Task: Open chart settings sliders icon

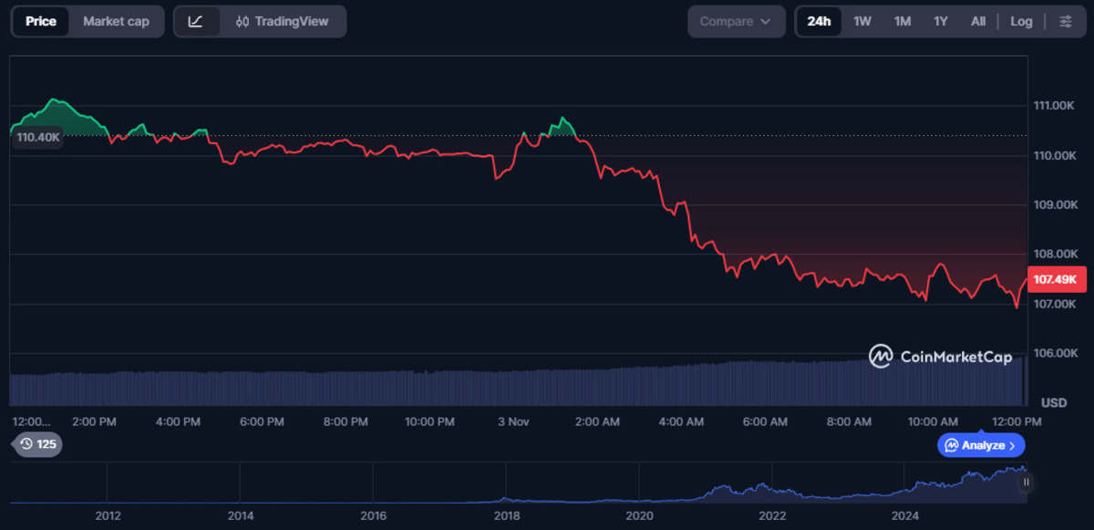Action: click(1065, 22)
